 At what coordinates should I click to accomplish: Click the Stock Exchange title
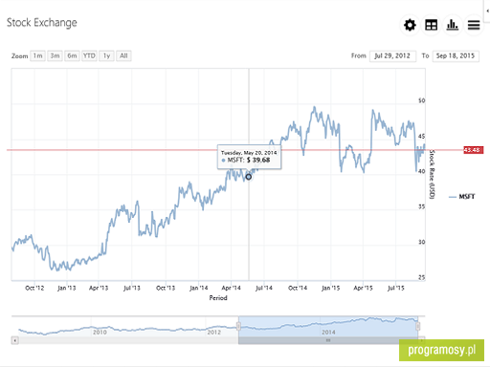click(42, 23)
